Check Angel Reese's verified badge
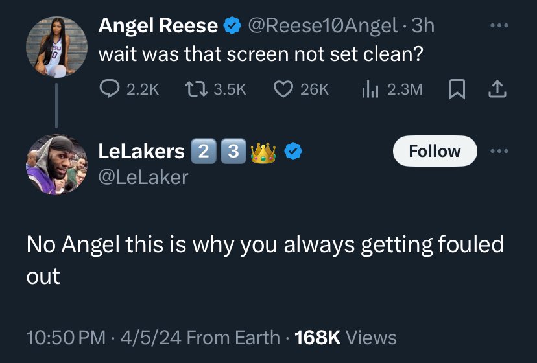The image size is (537, 363). pos(233,26)
